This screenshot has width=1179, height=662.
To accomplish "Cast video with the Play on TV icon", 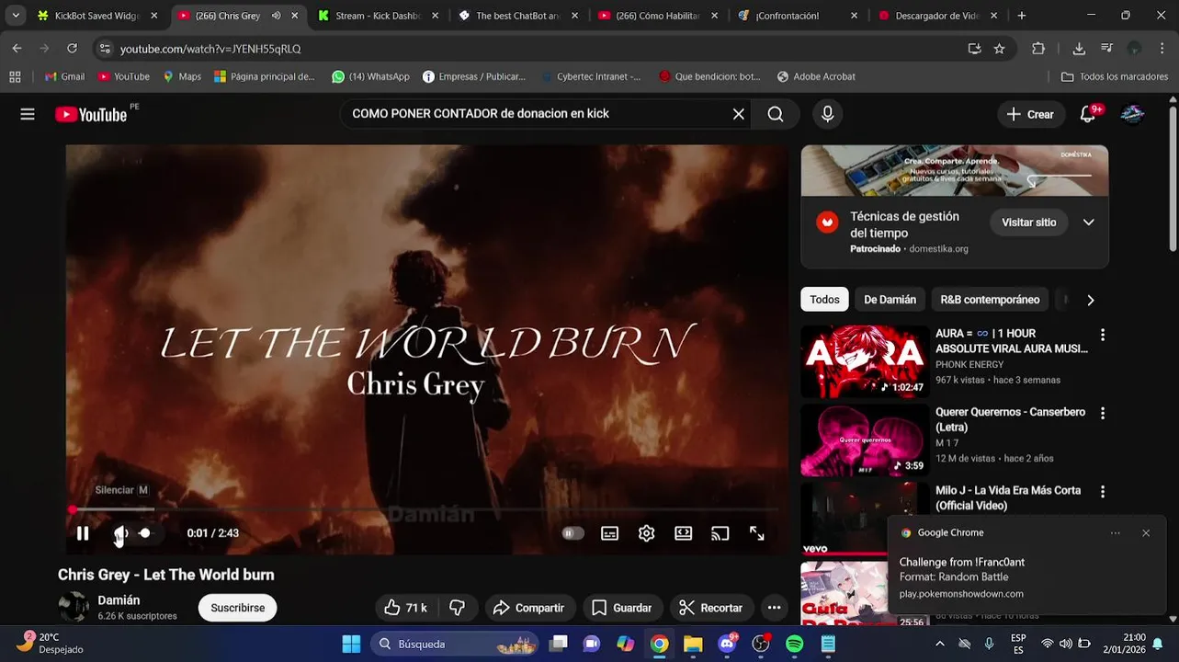I will click(720, 533).
